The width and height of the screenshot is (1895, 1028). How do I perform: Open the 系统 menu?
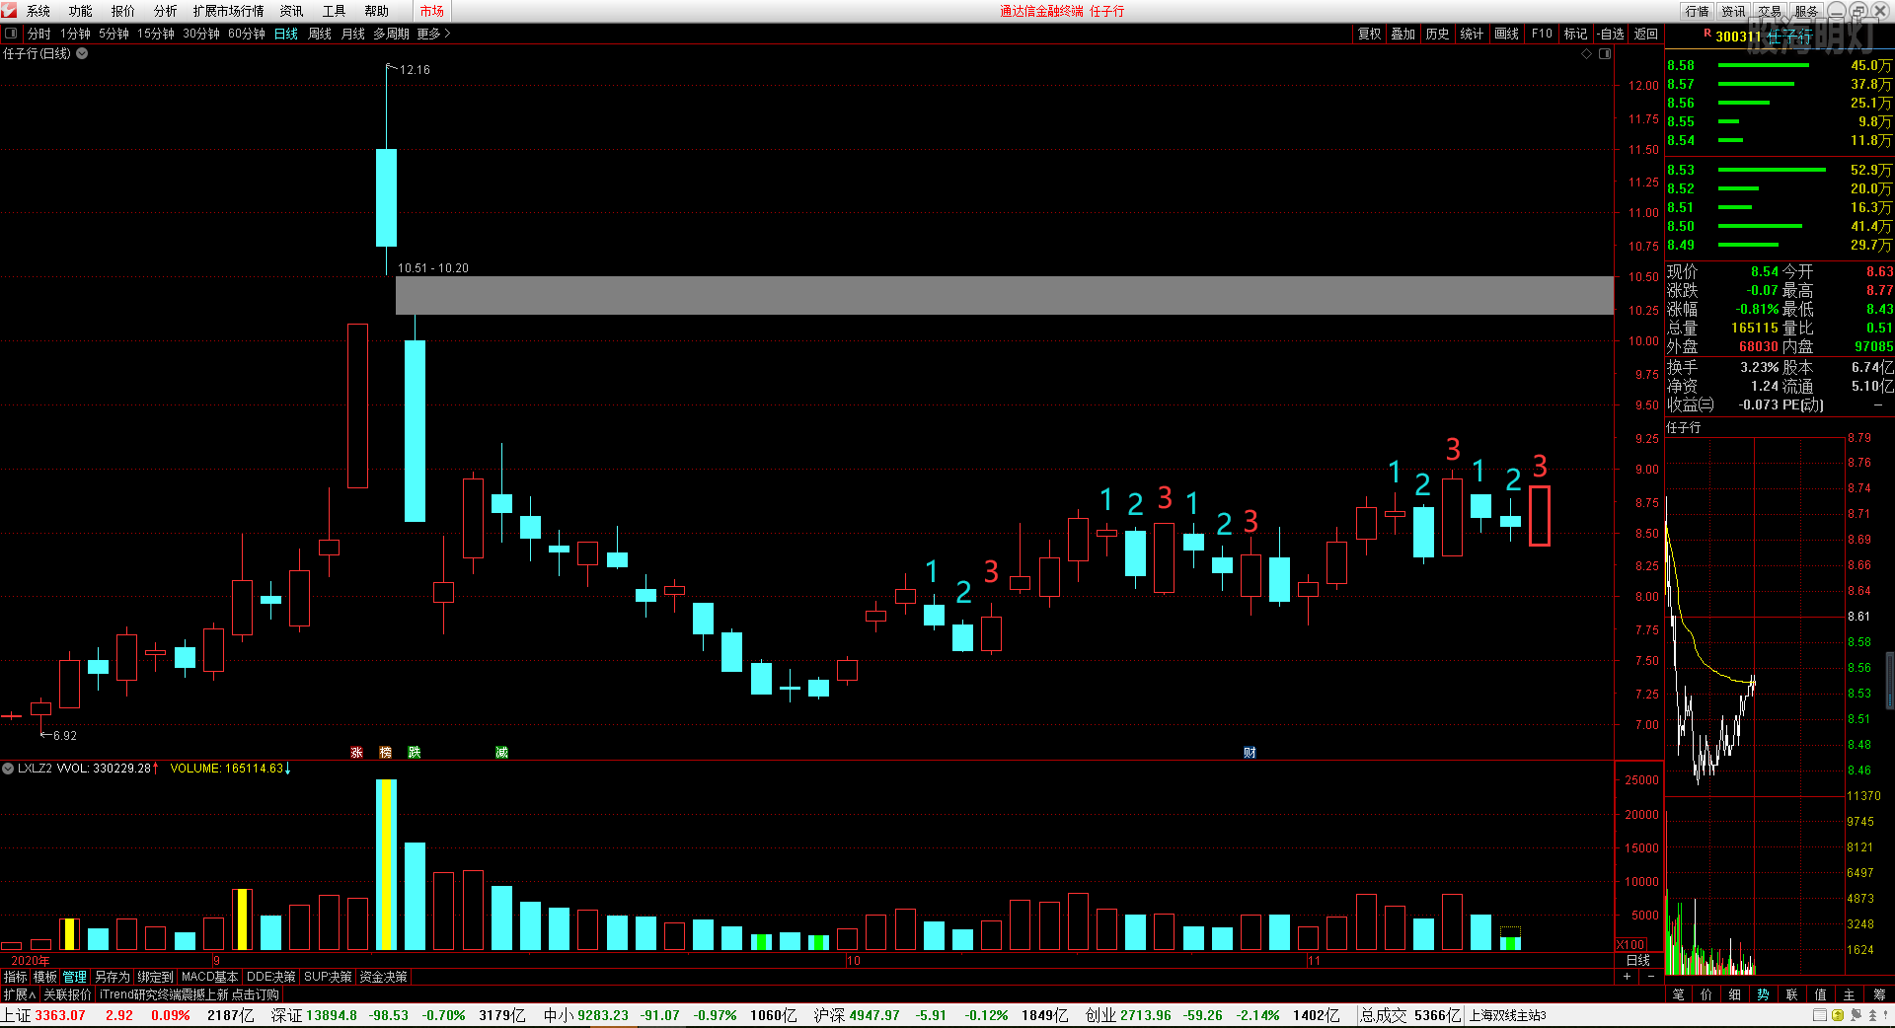point(38,11)
